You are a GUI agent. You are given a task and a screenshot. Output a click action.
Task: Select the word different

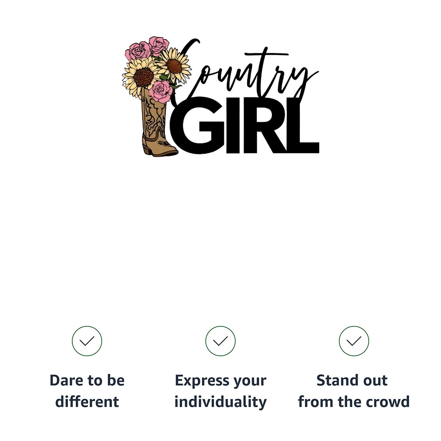(x=87, y=402)
